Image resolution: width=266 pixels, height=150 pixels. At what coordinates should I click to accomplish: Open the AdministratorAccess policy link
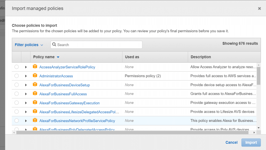[x=56, y=76]
